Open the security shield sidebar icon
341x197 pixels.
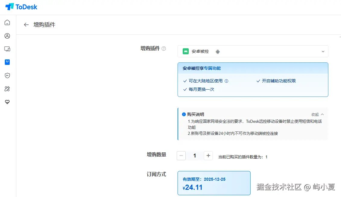pos(7,75)
